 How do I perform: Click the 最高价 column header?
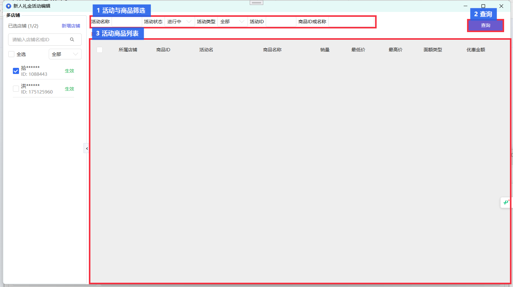(x=396, y=50)
